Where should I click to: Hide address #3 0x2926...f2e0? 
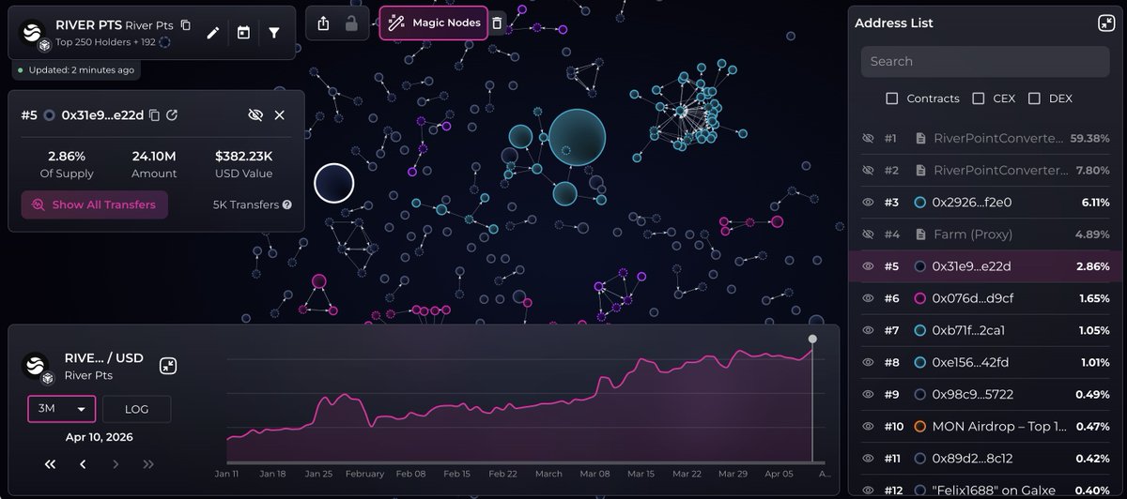pos(868,202)
